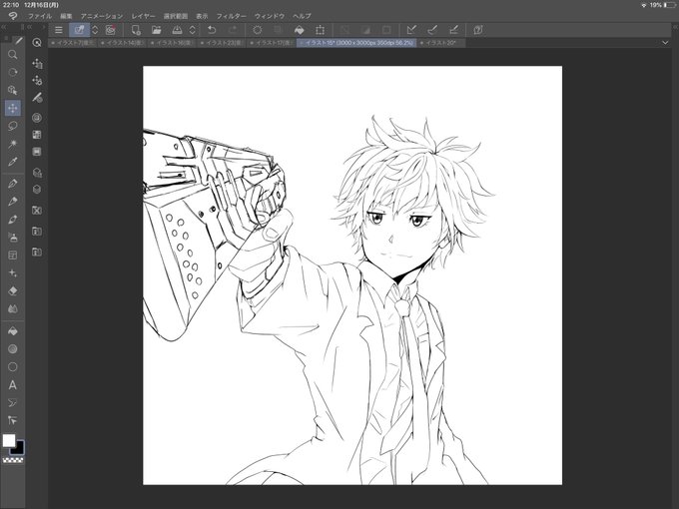Open the ウィンドウ menu
This screenshot has width=679, height=509.
(x=270, y=16)
